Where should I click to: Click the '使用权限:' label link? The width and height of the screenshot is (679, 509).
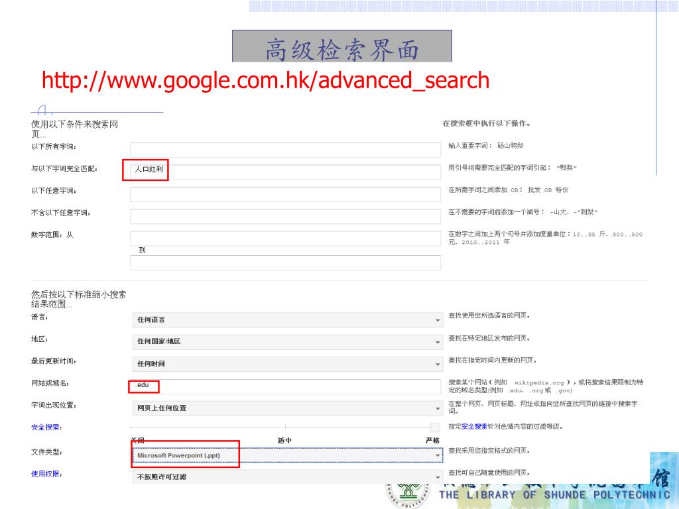click(46, 474)
